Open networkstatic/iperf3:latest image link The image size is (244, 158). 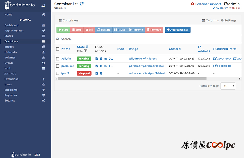pos(147,73)
